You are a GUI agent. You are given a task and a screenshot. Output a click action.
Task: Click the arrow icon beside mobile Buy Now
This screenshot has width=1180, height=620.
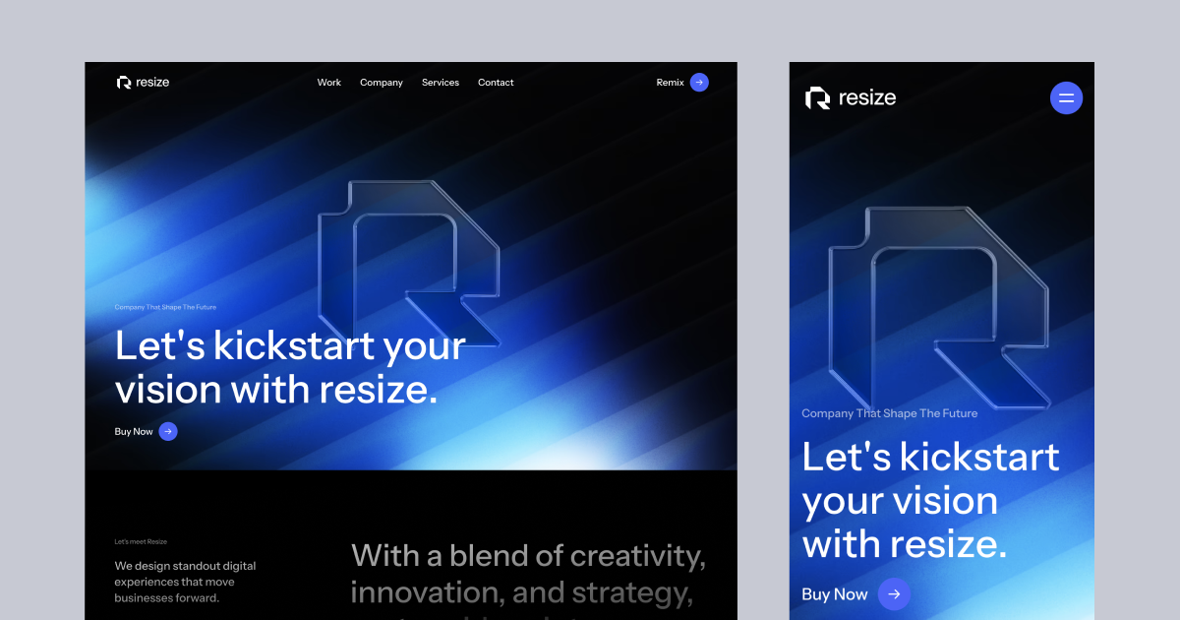point(894,593)
